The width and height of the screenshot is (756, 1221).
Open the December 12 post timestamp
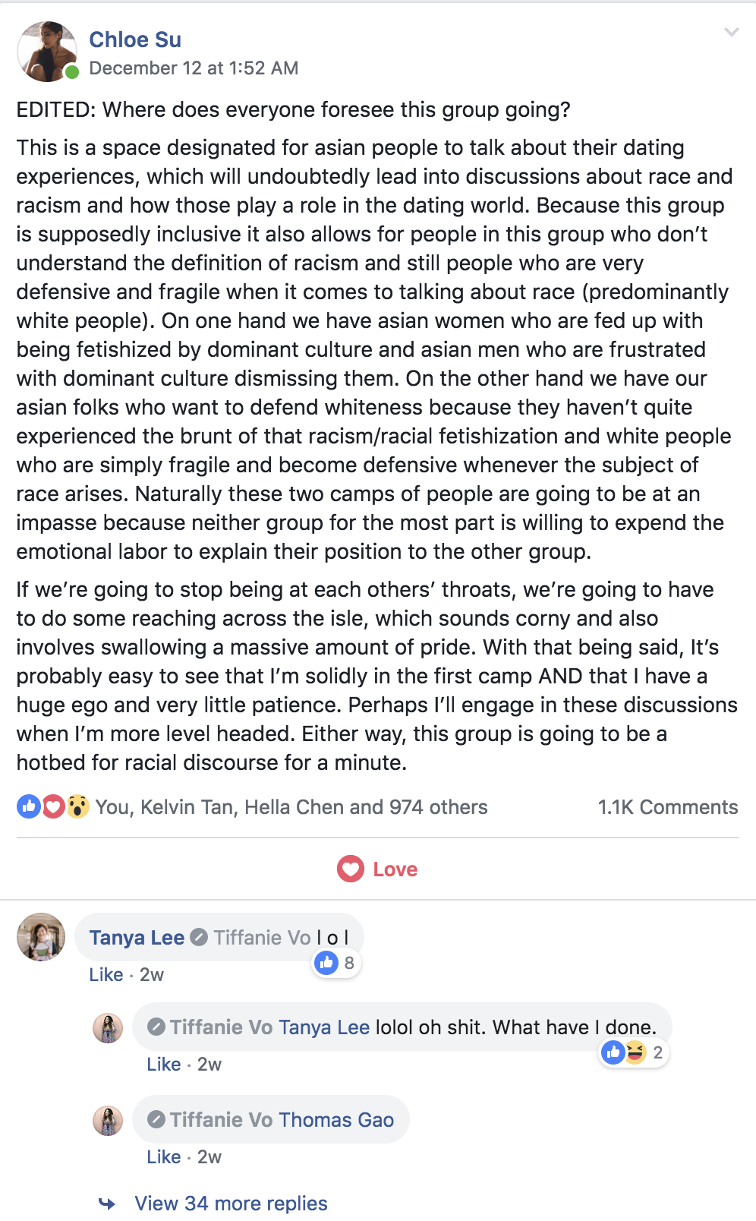194,68
